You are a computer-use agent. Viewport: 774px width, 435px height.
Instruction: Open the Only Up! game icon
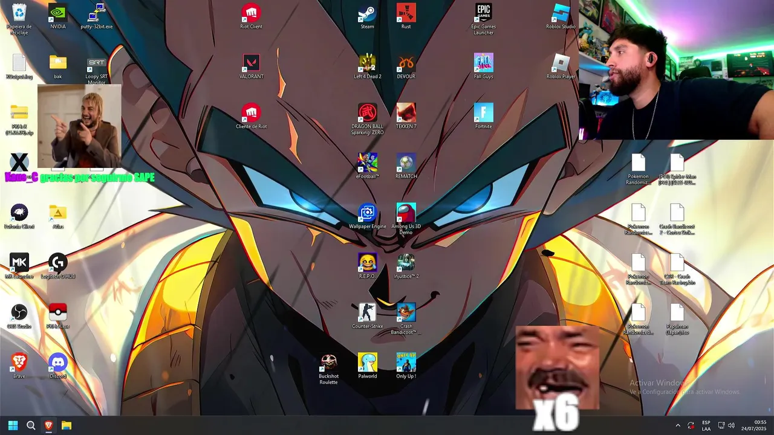coord(406,366)
